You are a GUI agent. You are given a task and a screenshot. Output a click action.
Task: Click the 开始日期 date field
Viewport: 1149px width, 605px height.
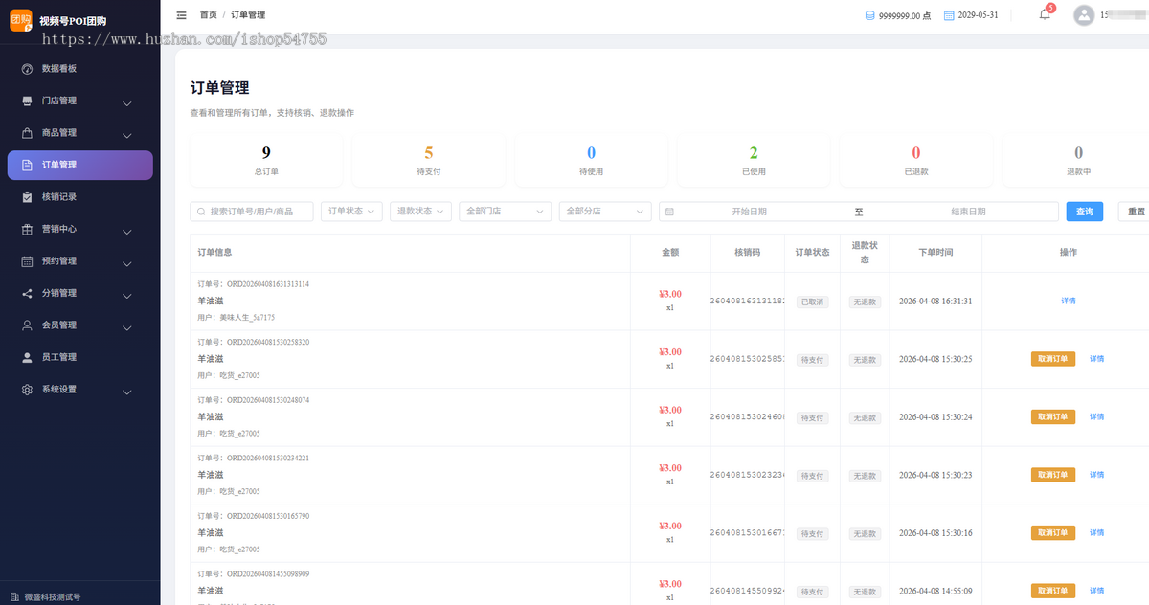(x=749, y=212)
